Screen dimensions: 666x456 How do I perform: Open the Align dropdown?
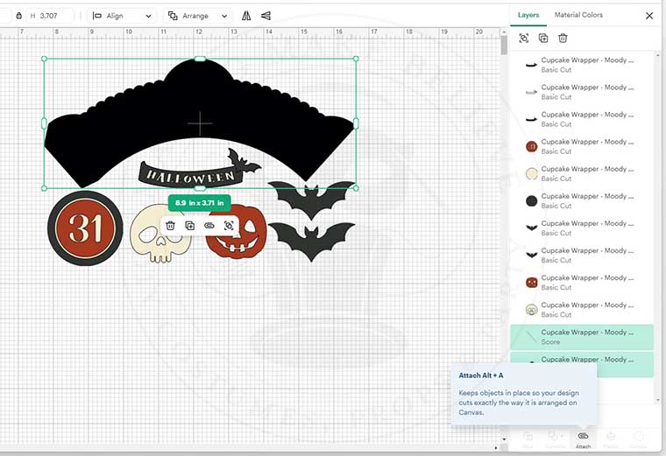[122, 16]
